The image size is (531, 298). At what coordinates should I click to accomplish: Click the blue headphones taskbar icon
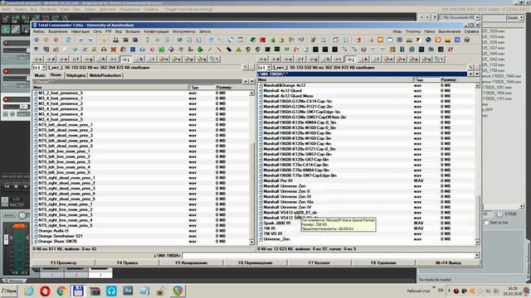coord(111,291)
